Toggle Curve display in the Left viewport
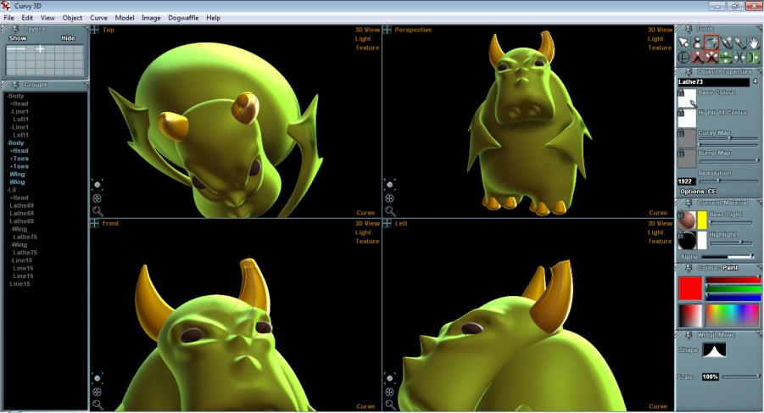Image resolution: width=764 pixels, height=413 pixels. tap(658, 406)
